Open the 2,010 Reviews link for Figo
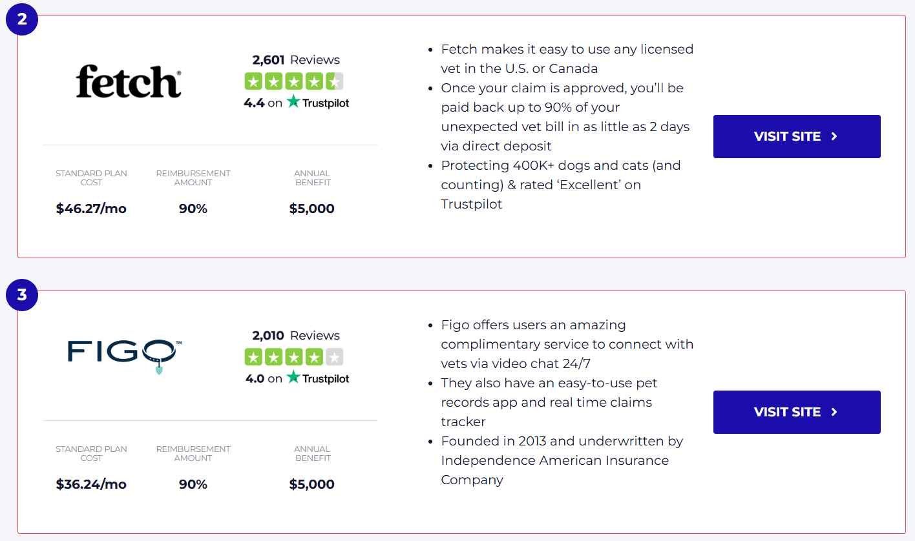Viewport: 915px width, 541px height. click(296, 336)
